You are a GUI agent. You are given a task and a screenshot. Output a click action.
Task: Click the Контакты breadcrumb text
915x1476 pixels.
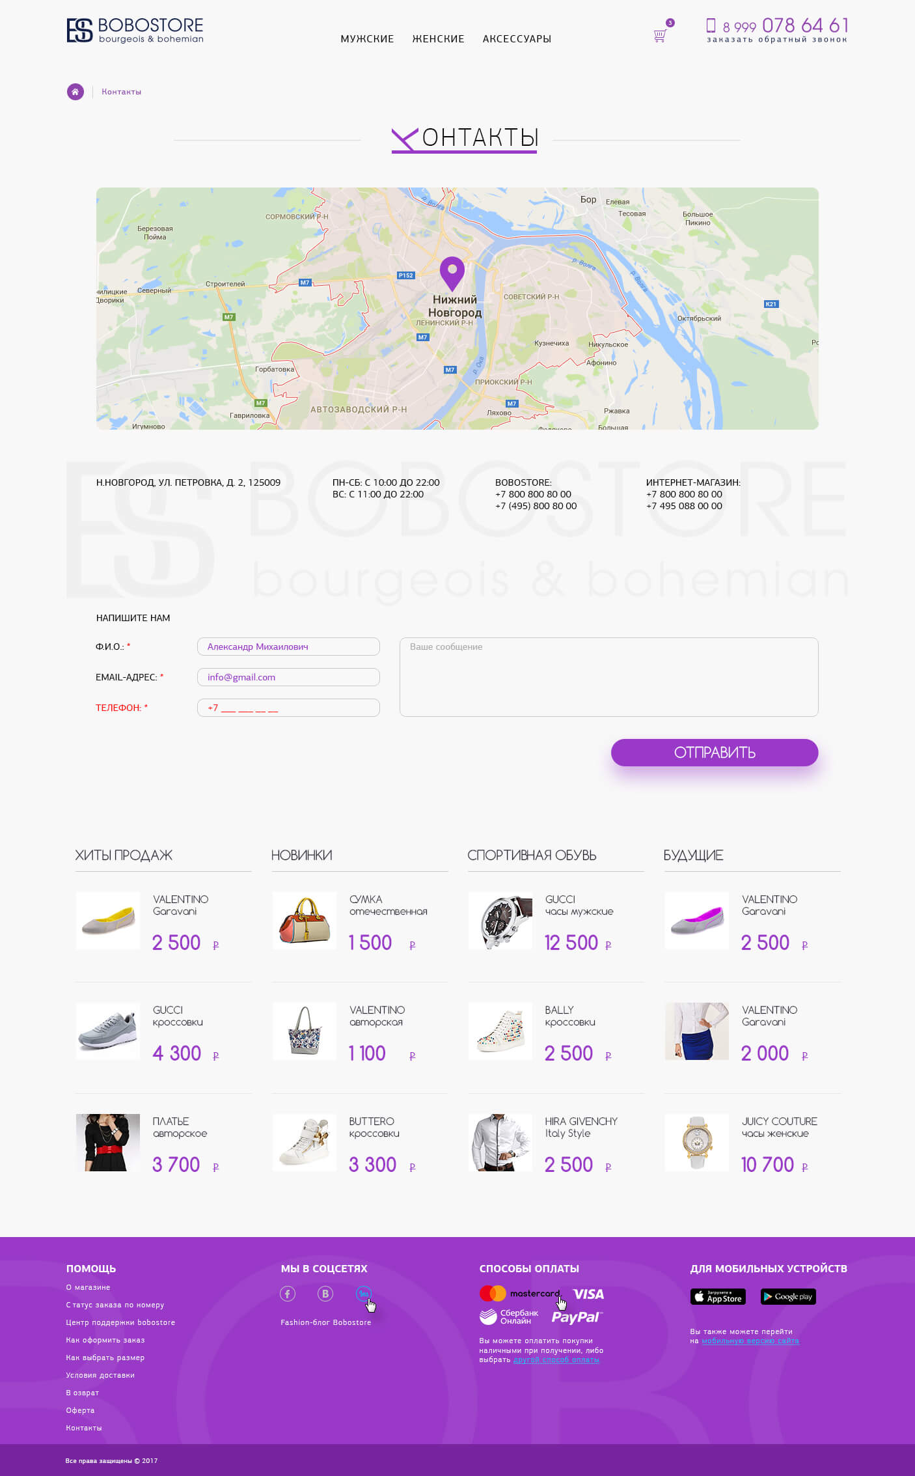(121, 92)
